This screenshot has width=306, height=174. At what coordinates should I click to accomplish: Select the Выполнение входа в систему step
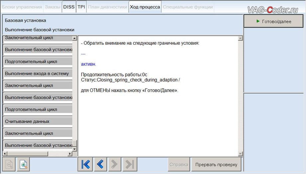[x=38, y=74]
